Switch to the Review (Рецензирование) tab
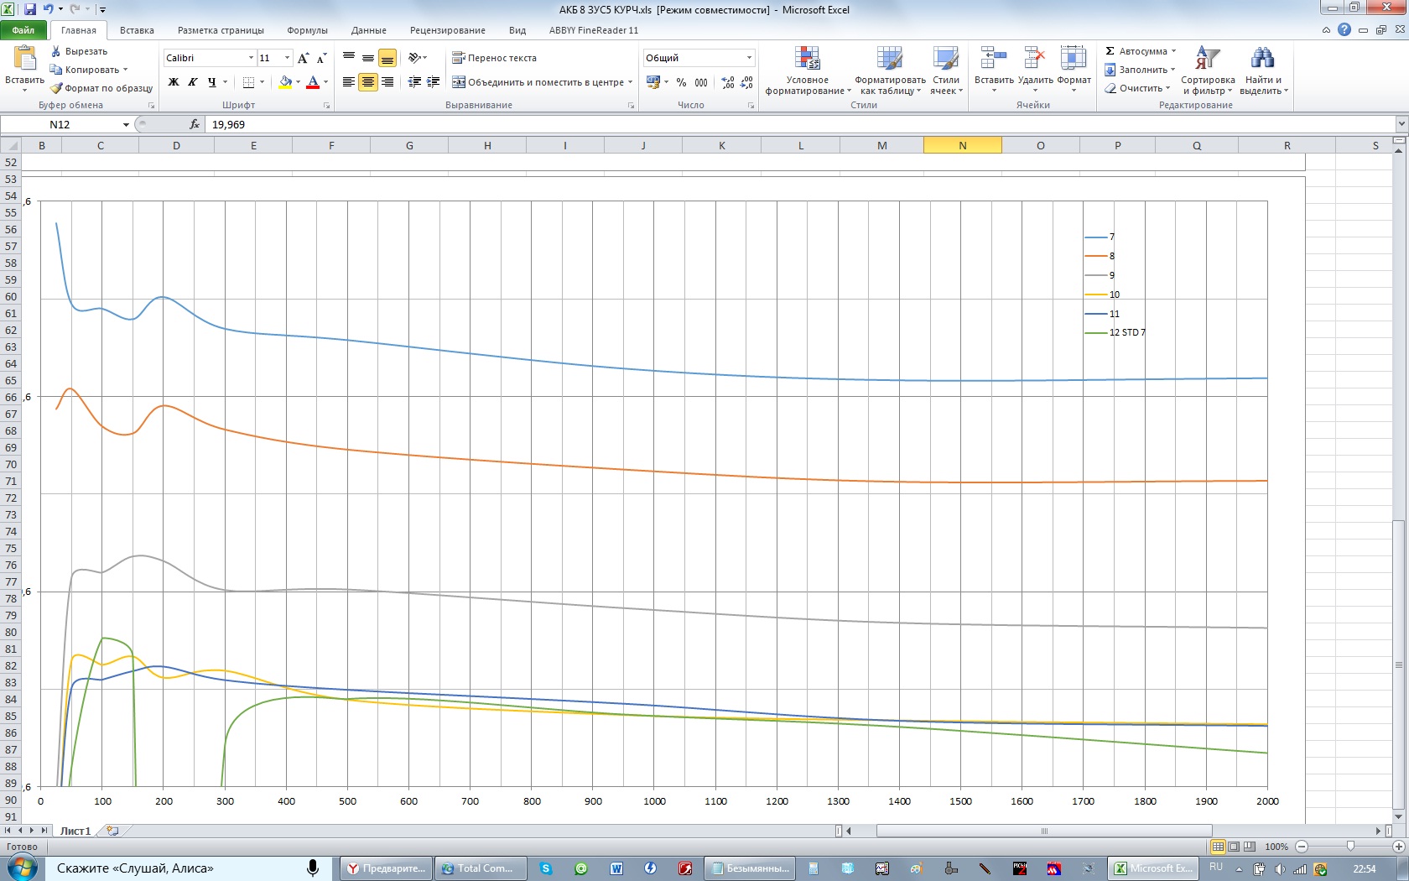The image size is (1409, 881). click(x=447, y=30)
